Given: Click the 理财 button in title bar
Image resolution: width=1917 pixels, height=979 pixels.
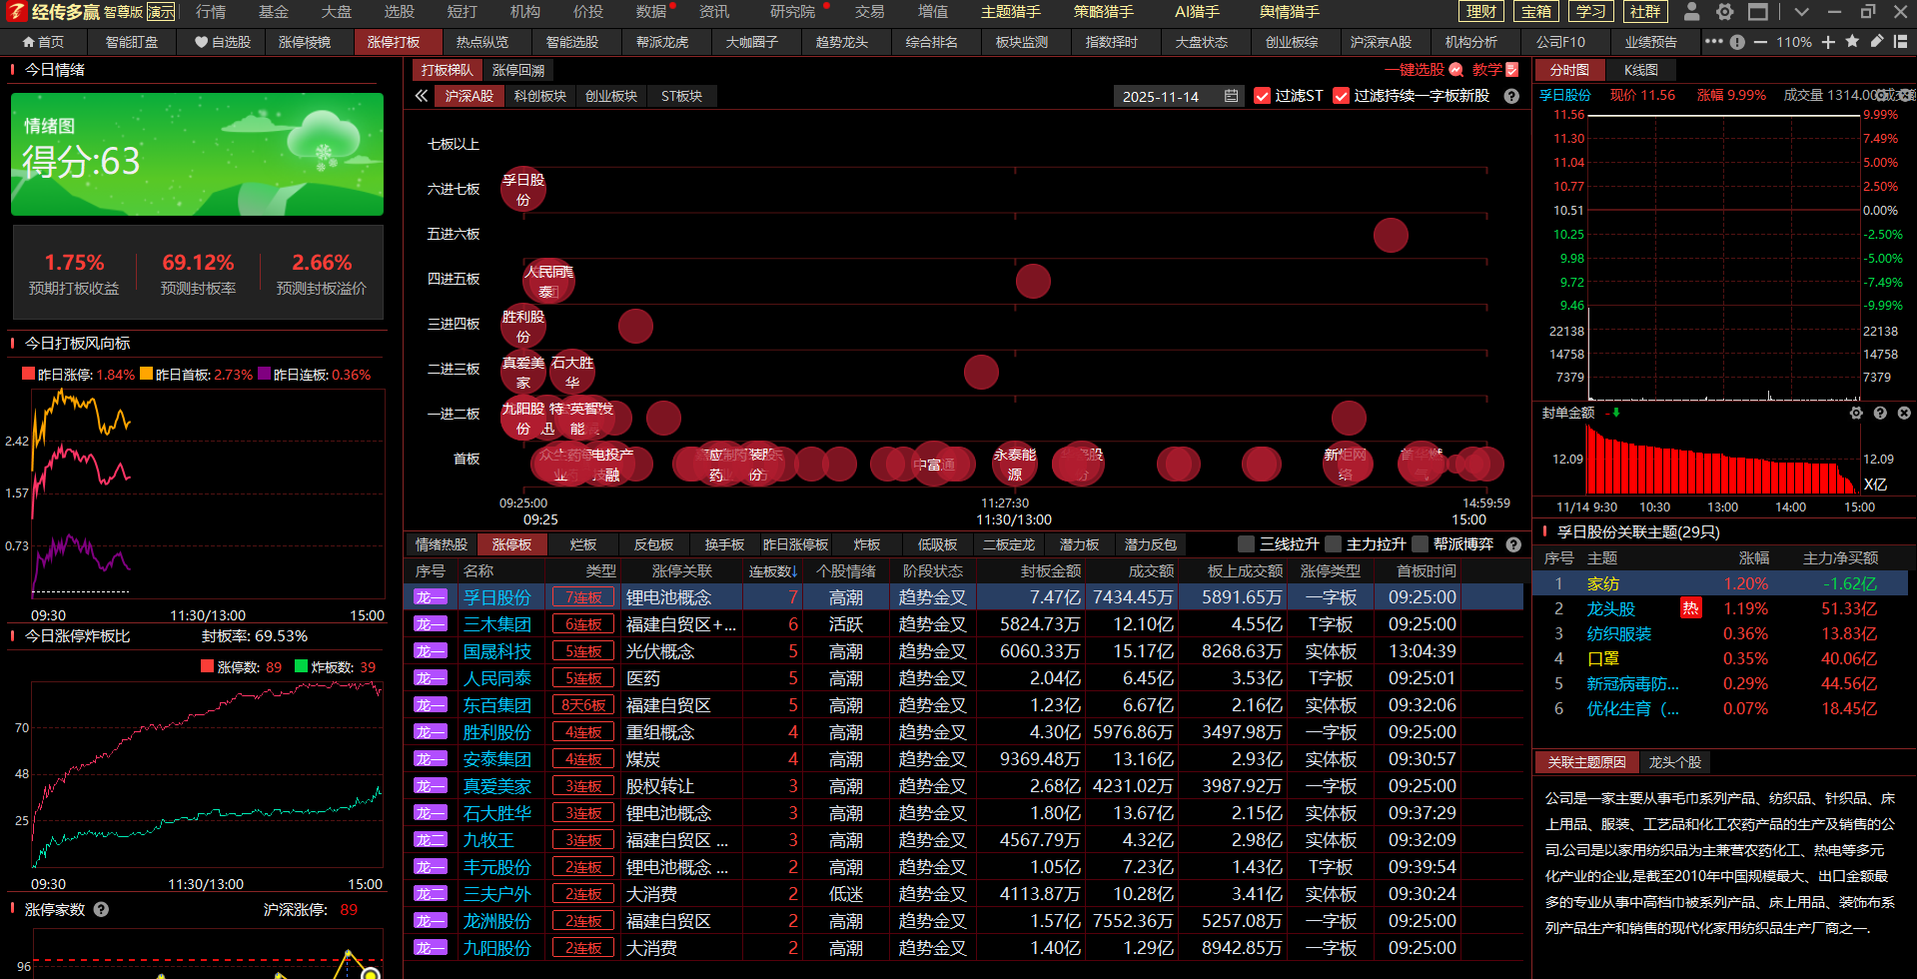Looking at the screenshot, I should (x=1480, y=12).
